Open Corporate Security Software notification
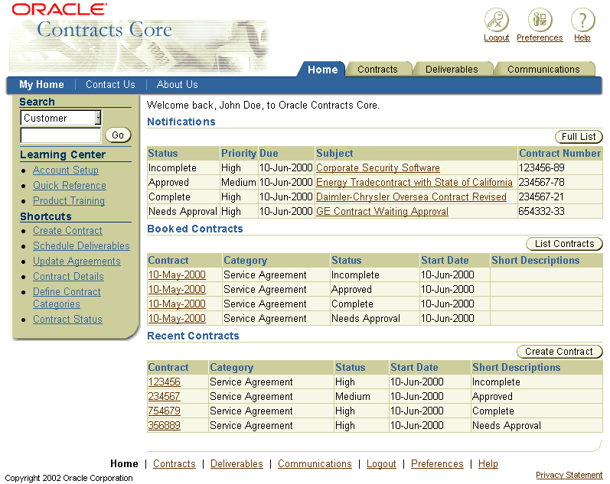 click(x=378, y=168)
